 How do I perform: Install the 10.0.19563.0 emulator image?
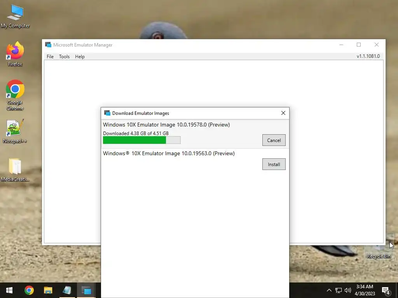coord(274,164)
